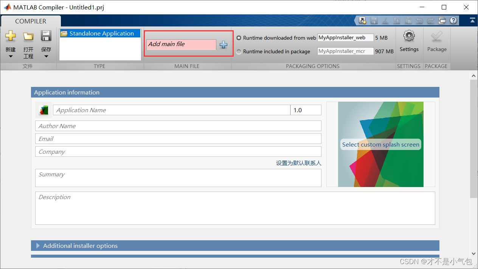Click the quick access save icon

(374, 21)
